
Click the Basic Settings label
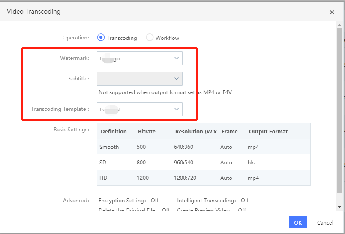pyautogui.click(x=72, y=130)
